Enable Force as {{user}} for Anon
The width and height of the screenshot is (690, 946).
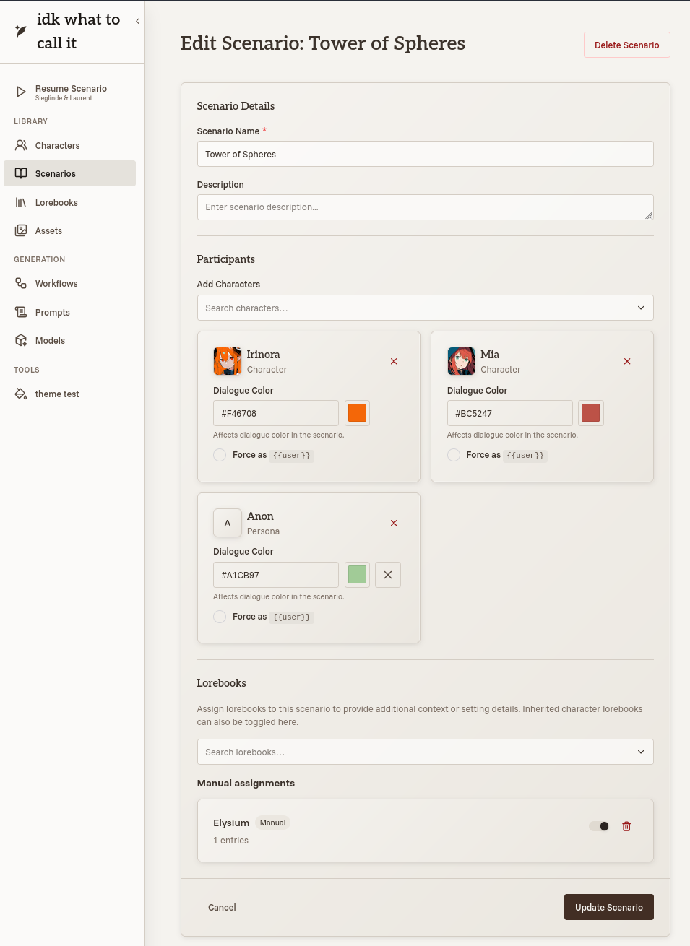tap(220, 617)
